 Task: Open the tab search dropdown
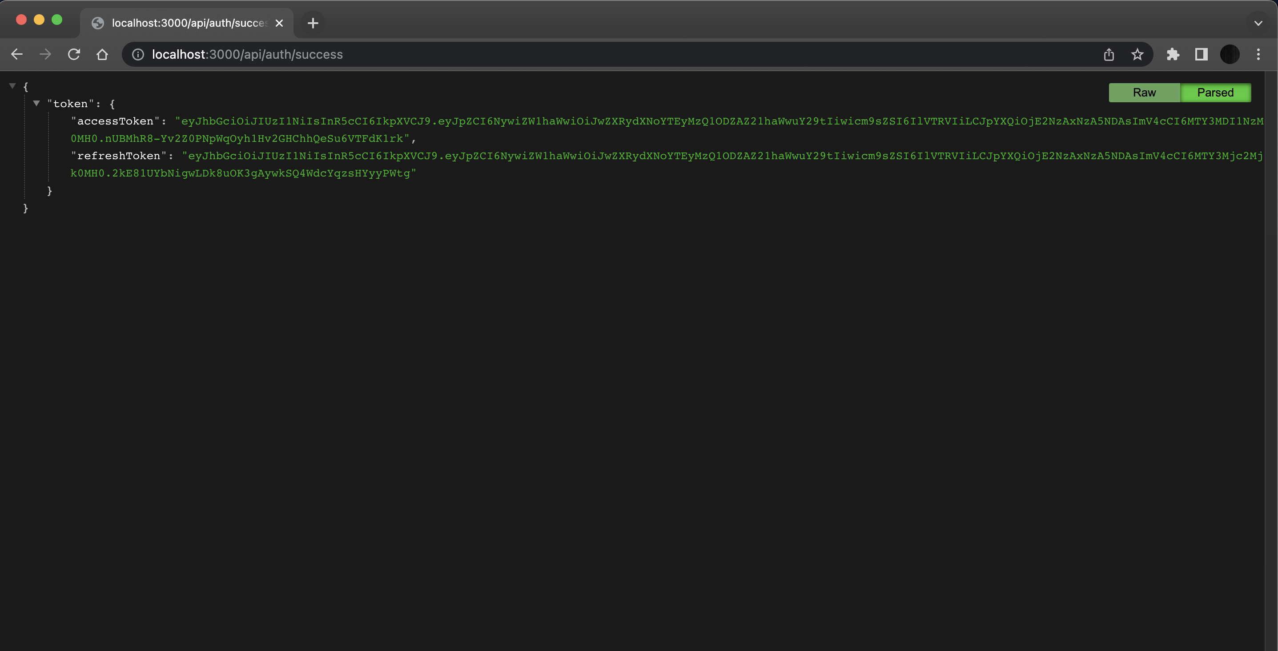(1258, 23)
